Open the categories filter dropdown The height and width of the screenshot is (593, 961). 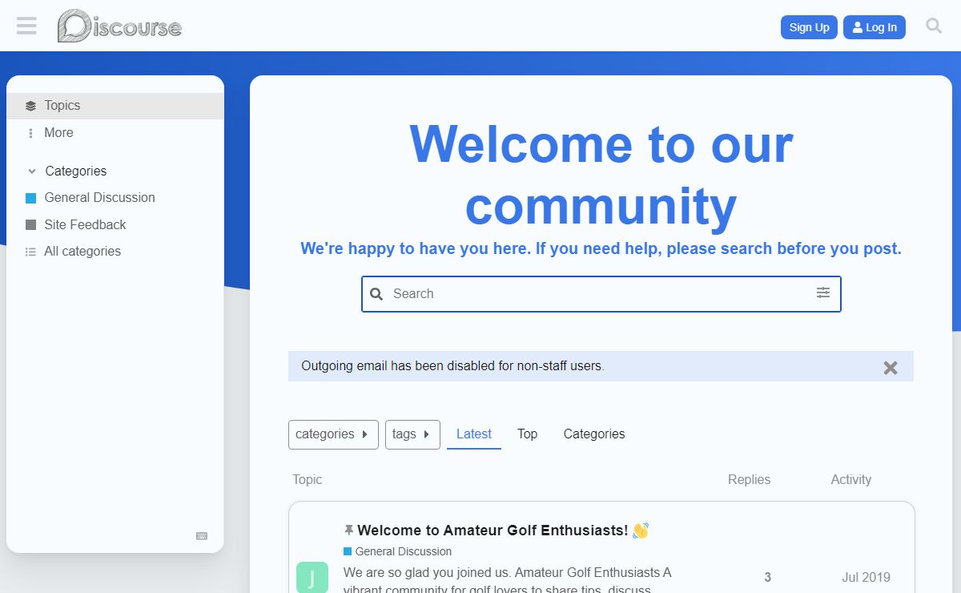333,434
